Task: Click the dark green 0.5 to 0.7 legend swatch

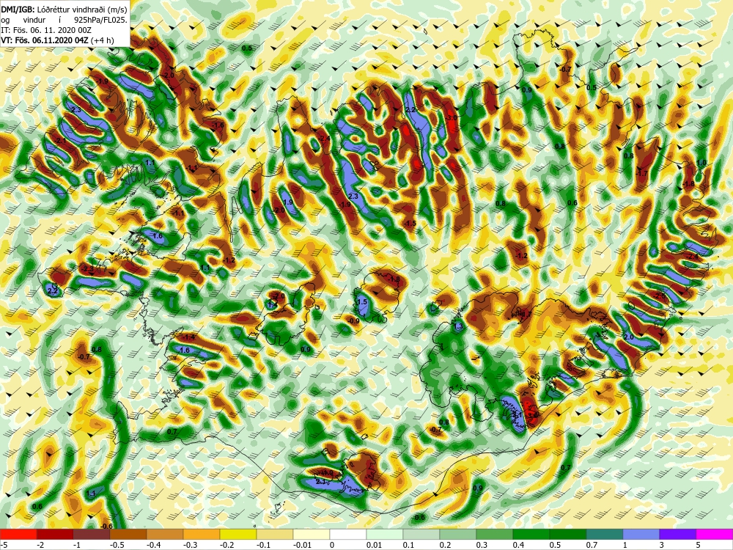Action: click(x=568, y=535)
